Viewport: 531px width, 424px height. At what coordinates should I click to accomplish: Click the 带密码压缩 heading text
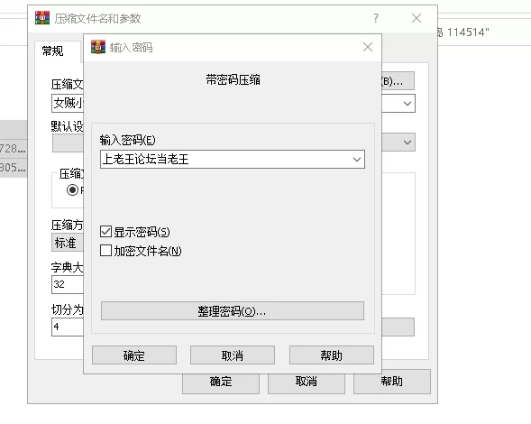click(x=233, y=80)
